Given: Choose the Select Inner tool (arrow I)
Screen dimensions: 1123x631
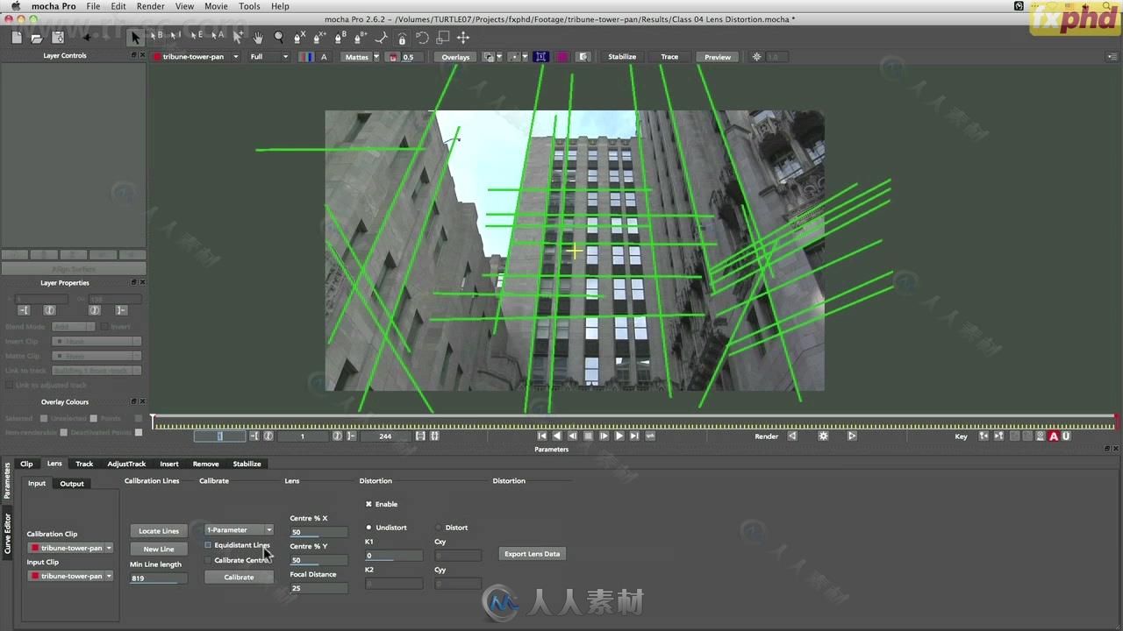Looking at the screenshot, I should (176, 36).
